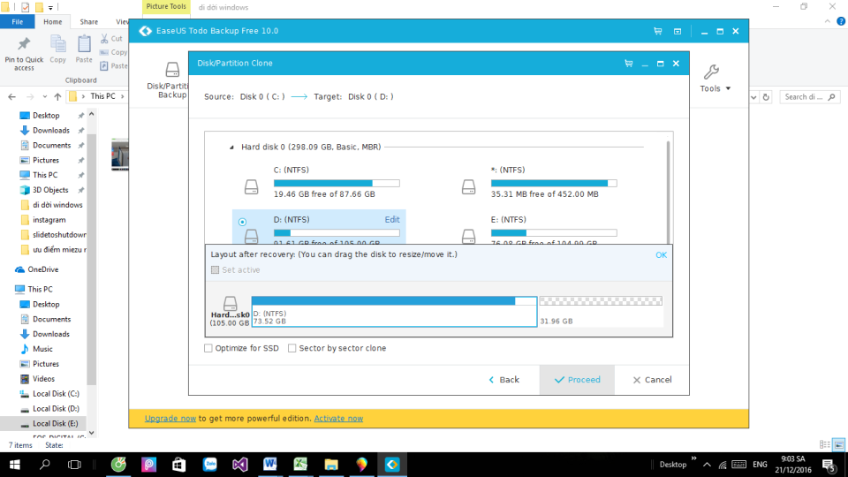Click the shopping cart icon in Disk/Partition Clone dialog
848x477 pixels.
click(628, 64)
